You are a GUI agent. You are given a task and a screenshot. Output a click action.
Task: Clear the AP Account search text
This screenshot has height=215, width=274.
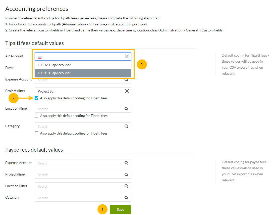[127, 56]
